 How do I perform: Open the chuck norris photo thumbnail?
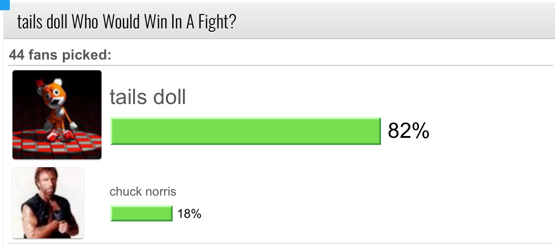[x=48, y=203]
